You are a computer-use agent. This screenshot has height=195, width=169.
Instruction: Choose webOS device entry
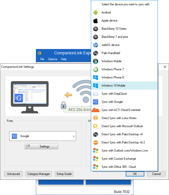pos(124,45)
